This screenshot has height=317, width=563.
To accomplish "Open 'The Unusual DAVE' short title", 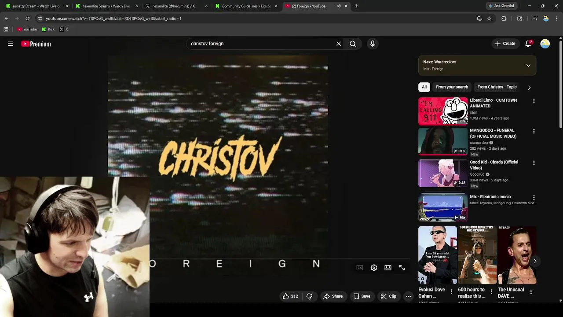I will [511, 293].
